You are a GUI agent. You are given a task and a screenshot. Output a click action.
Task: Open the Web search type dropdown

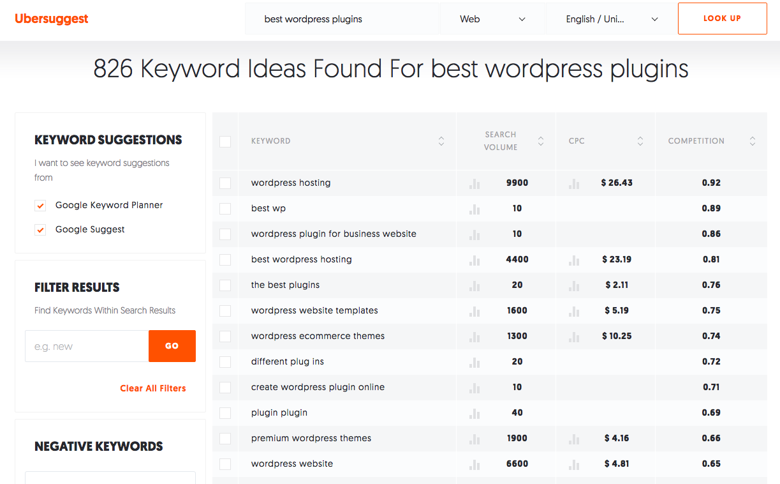492,19
